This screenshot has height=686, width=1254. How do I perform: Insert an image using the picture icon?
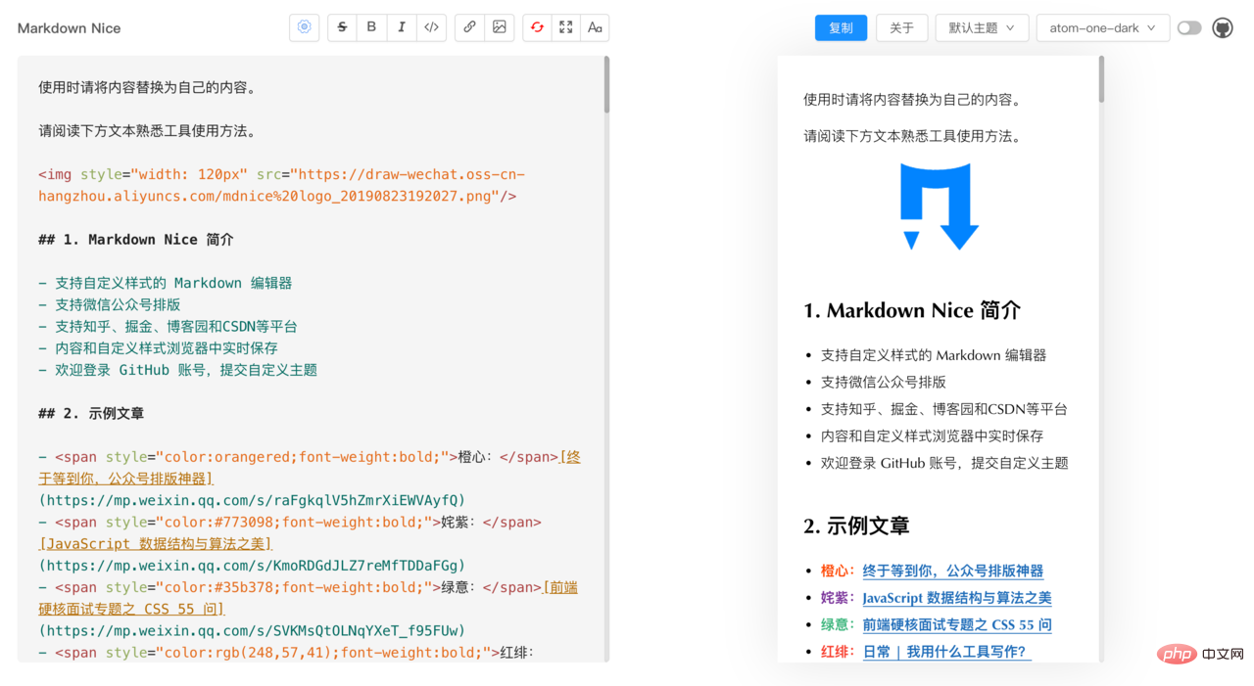500,27
